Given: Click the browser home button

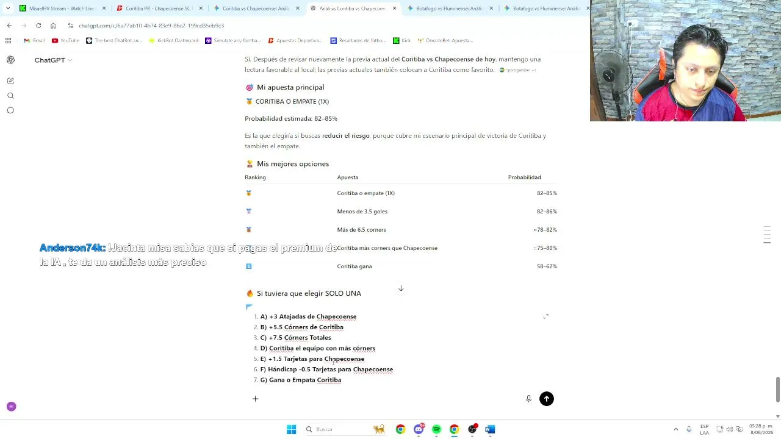Looking at the screenshot, I should tap(53, 26).
